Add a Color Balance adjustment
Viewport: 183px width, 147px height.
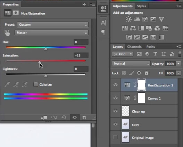pos(133,28)
